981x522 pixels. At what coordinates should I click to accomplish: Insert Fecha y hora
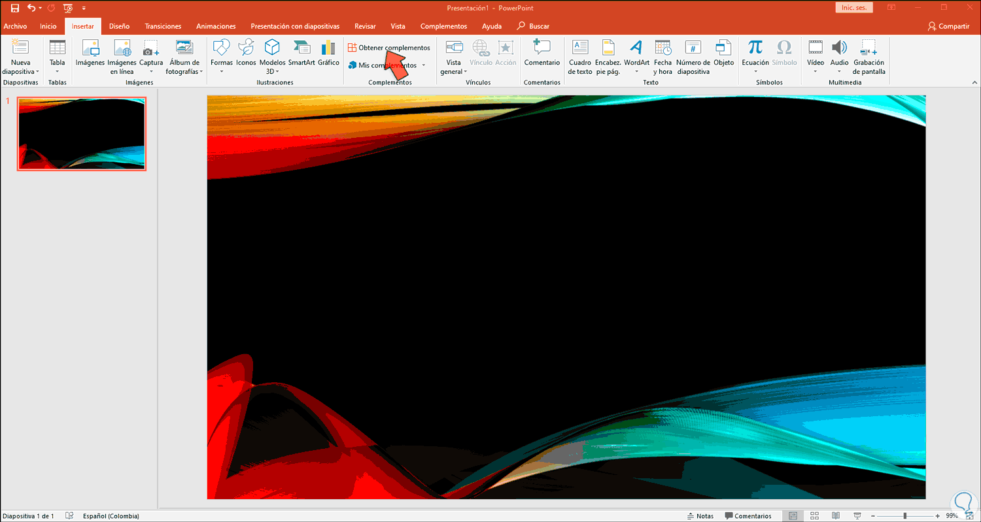click(x=663, y=53)
